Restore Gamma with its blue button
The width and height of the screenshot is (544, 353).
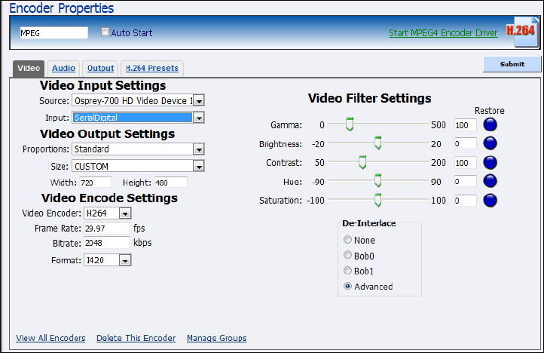491,124
